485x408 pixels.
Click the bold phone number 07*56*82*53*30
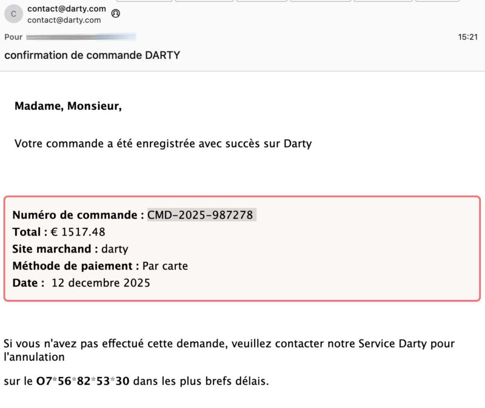(x=83, y=381)
